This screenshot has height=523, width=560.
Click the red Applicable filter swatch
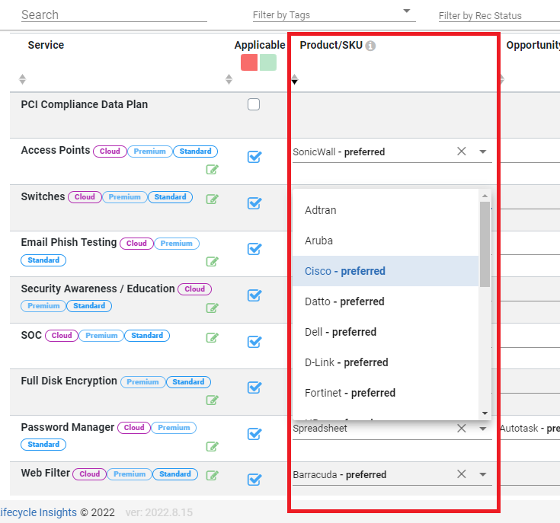click(x=249, y=62)
